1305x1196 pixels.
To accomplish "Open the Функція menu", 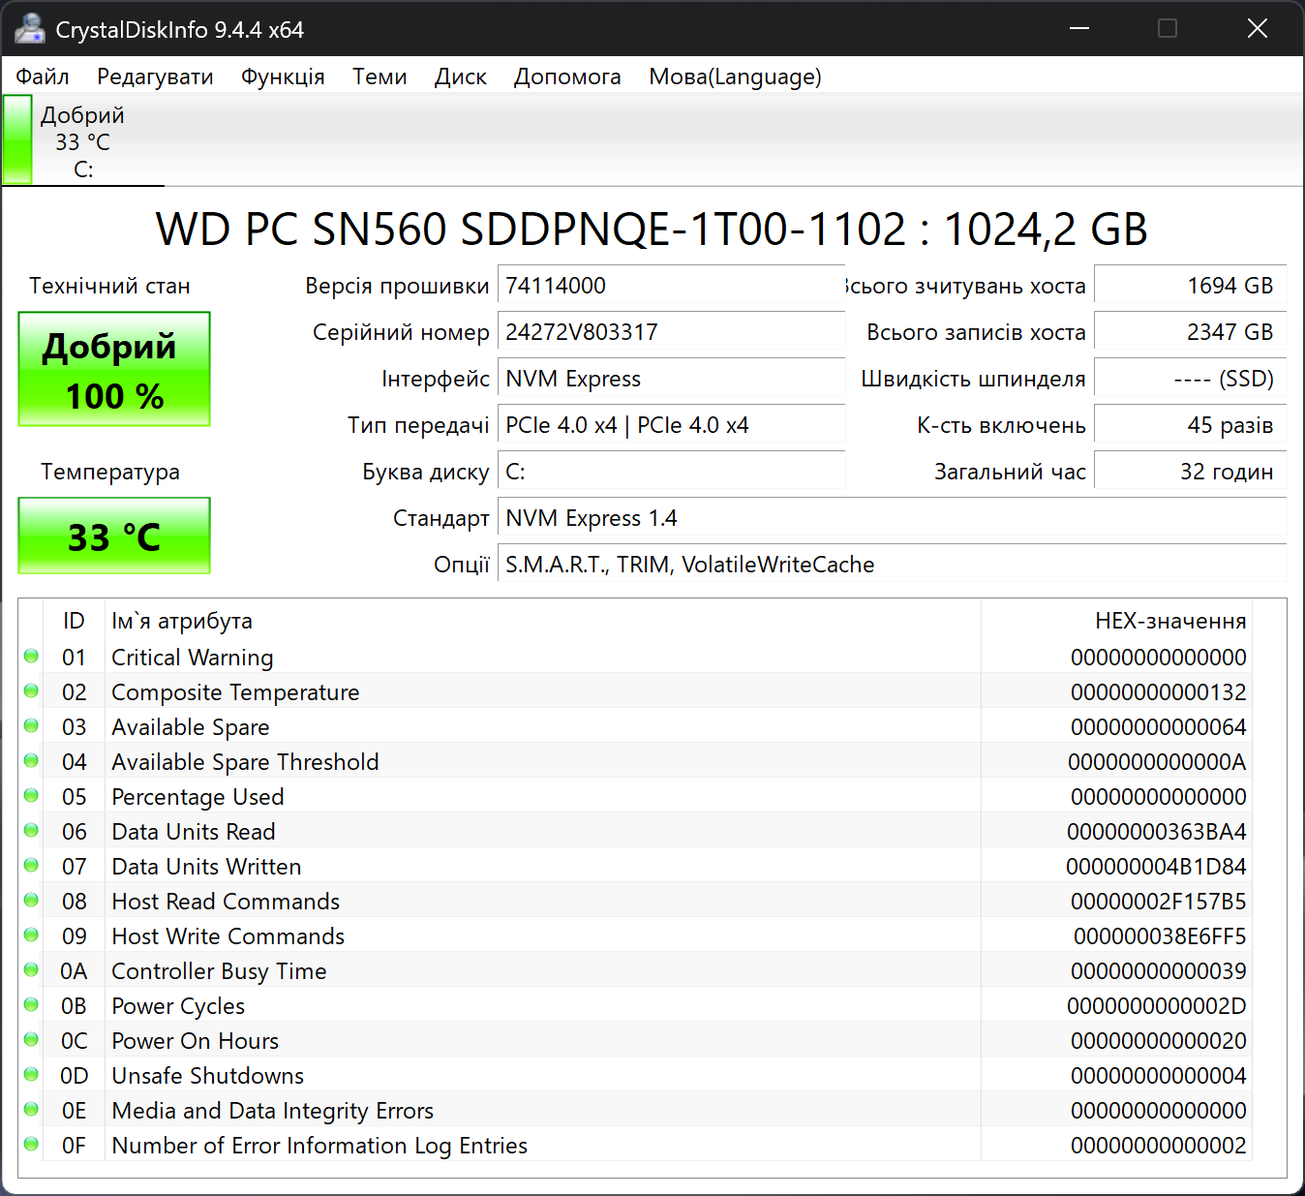I will pyautogui.click(x=283, y=77).
